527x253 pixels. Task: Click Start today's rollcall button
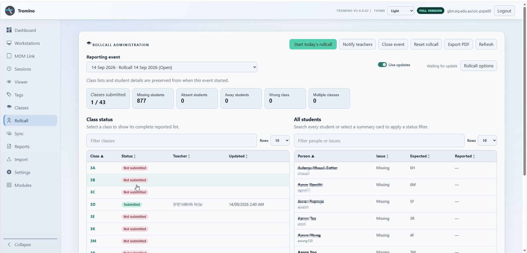coord(313,44)
